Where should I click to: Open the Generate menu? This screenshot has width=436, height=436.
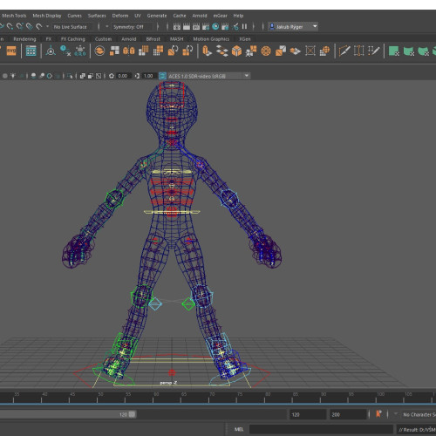[x=157, y=16]
